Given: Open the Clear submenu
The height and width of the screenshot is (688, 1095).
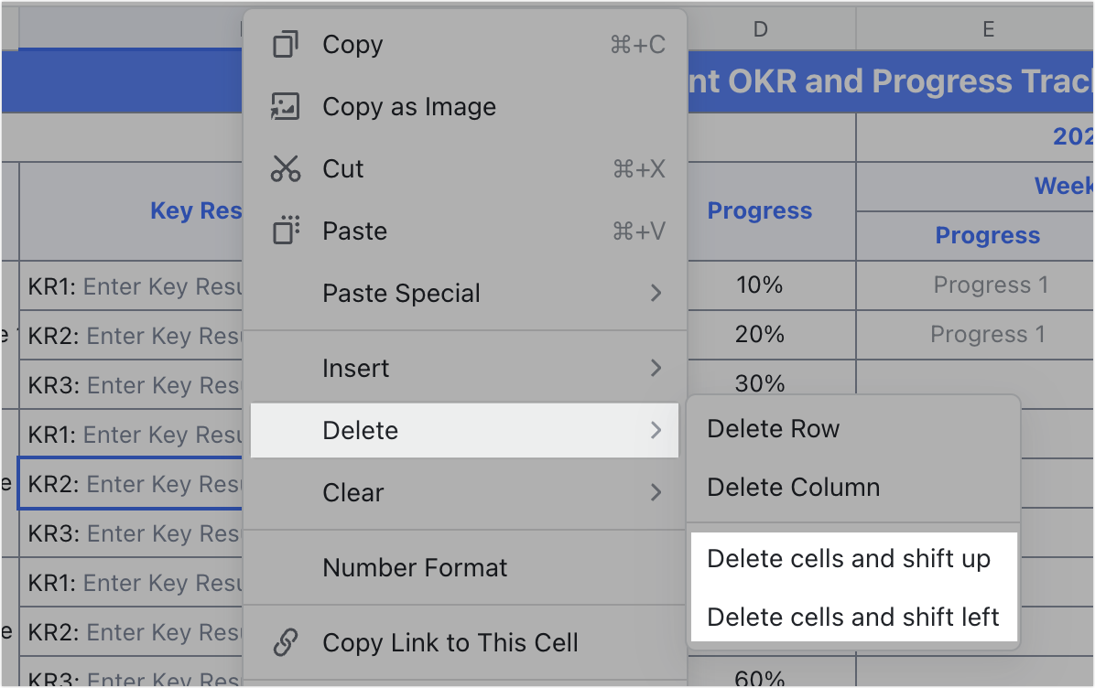Looking at the screenshot, I should (x=656, y=492).
